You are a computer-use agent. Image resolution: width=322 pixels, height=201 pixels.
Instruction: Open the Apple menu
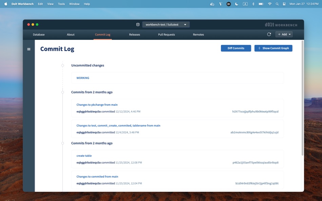click(x=6, y=4)
